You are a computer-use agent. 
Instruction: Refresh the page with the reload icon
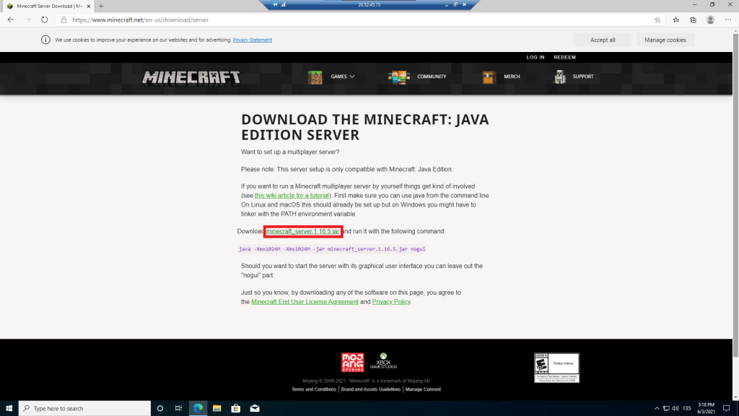coord(45,20)
